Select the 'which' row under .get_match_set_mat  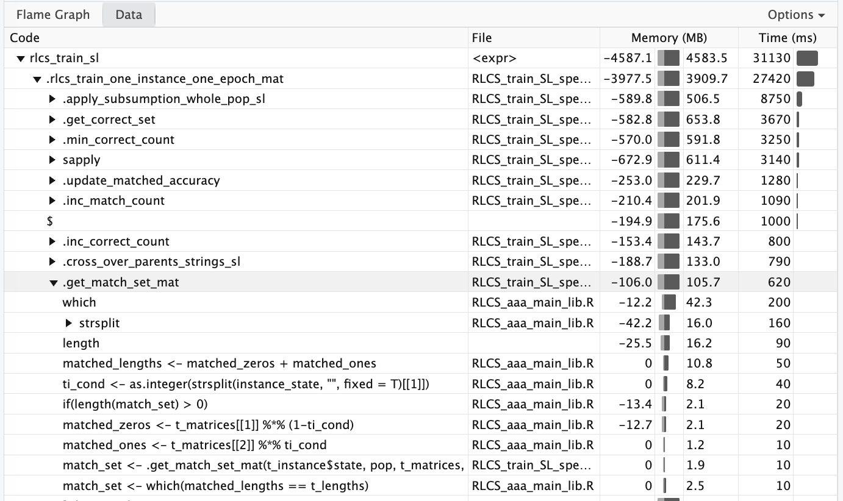[x=79, y=303]
